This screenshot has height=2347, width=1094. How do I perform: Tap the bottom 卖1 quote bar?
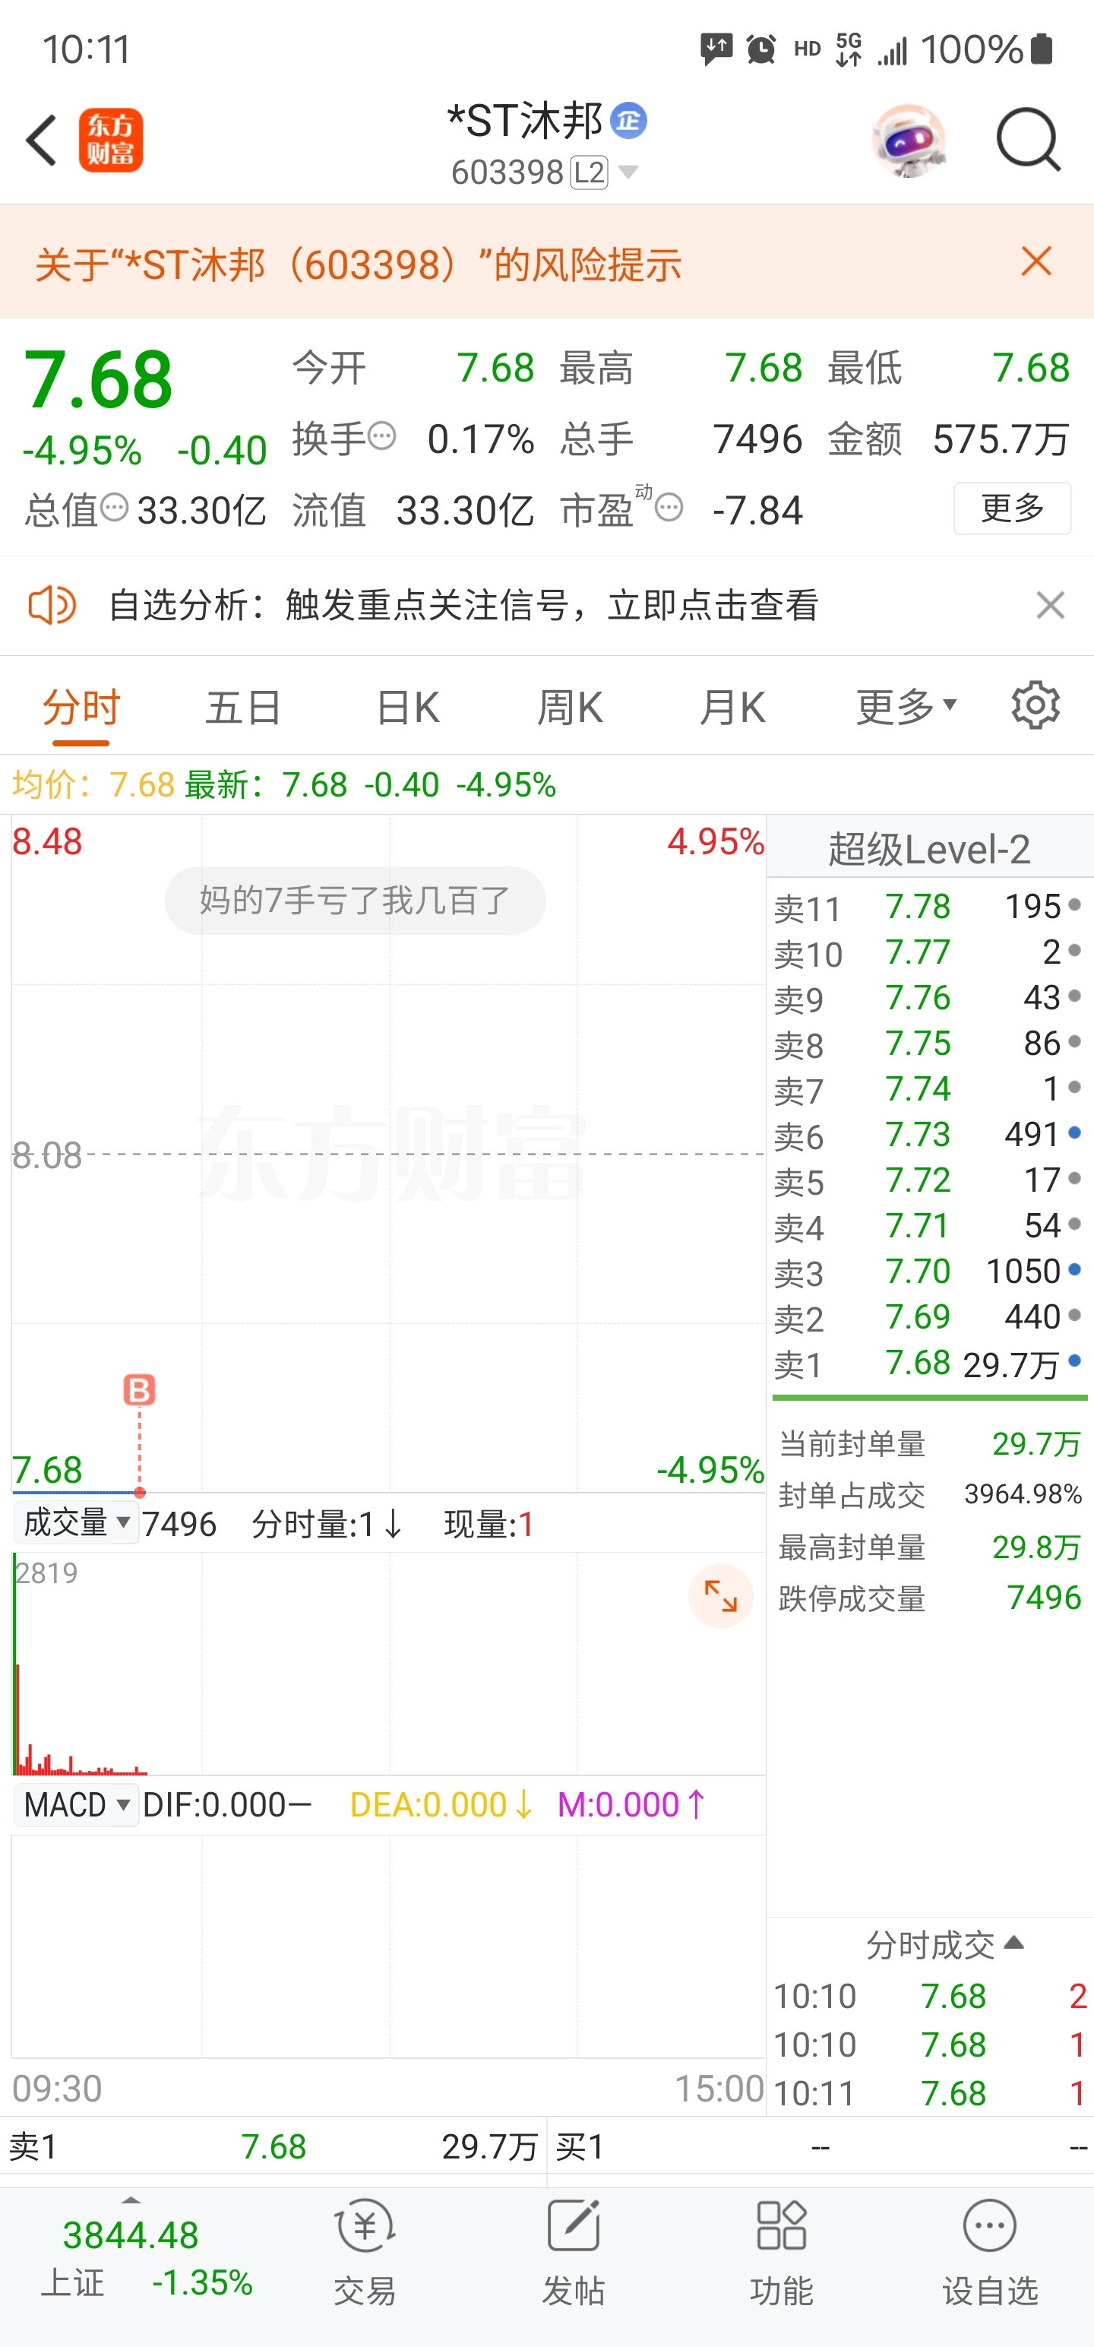pos(273,2147)
